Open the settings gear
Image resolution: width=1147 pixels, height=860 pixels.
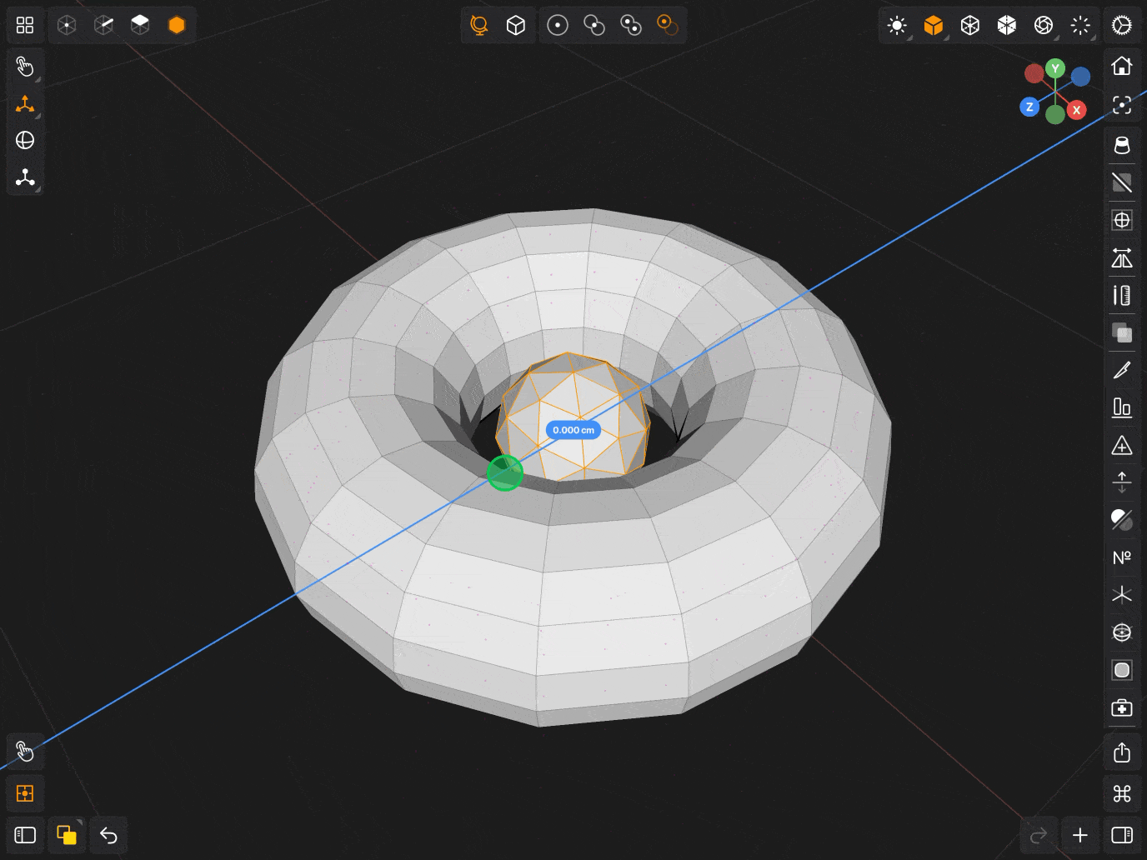[x=1122, y=25]
